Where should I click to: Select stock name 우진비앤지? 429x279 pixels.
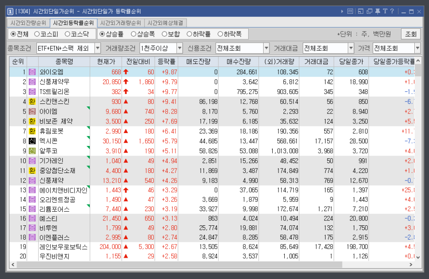click(x=55, y=256)
